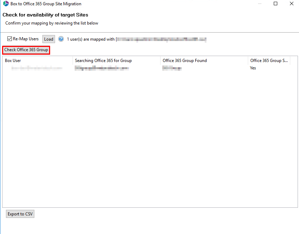Click the Check Office 365 Group button
This screenshot has height=234, width=299.
(26, 50)
